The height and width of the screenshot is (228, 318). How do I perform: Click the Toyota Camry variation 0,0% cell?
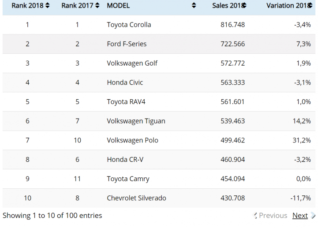(303, 179)
